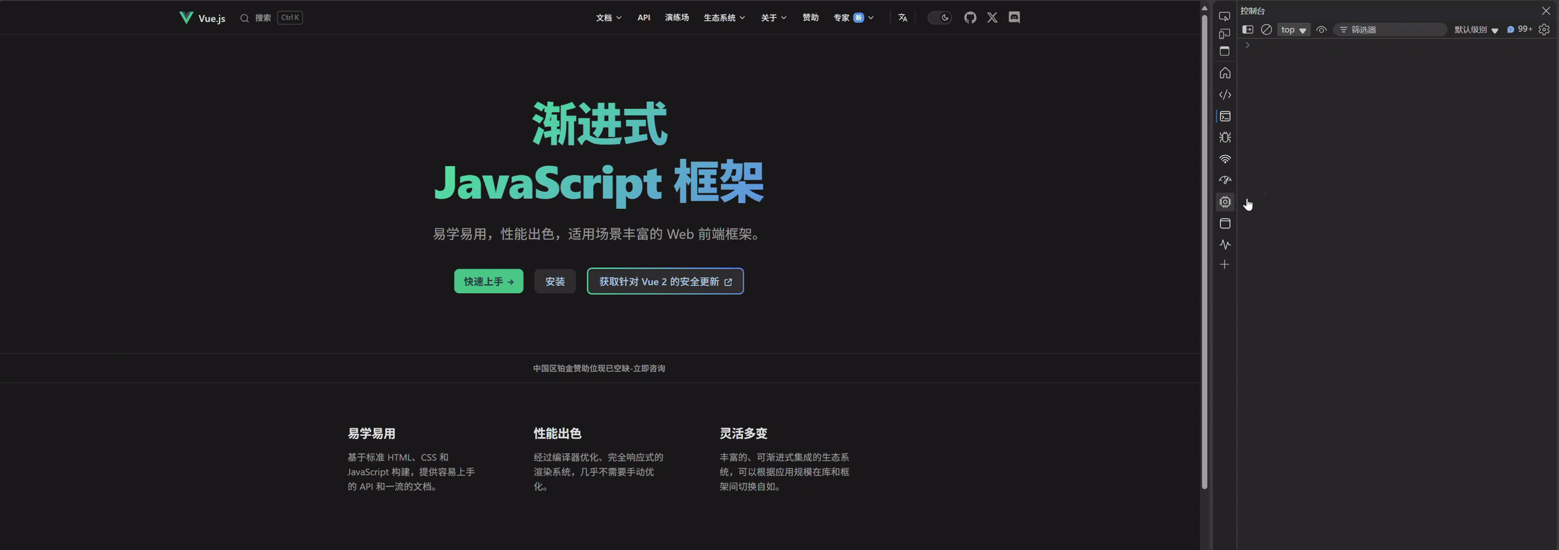Open the language translation switcher
The height and width of the screenshot is (550, 1559).
pyautogui.click(x=903, y=18)
